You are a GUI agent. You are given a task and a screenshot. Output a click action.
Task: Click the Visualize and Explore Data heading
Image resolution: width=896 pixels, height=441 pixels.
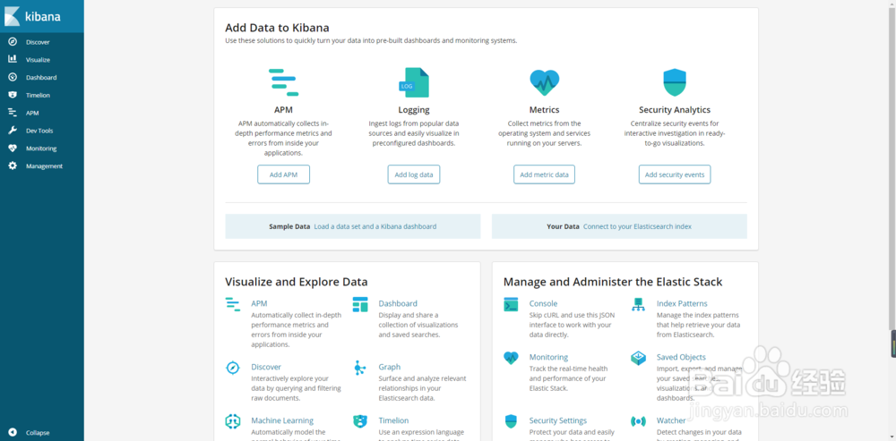pos(296,282)
